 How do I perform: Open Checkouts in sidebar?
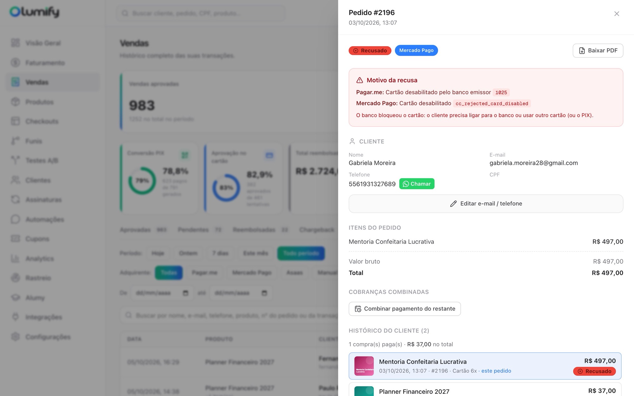pos(42,121)
